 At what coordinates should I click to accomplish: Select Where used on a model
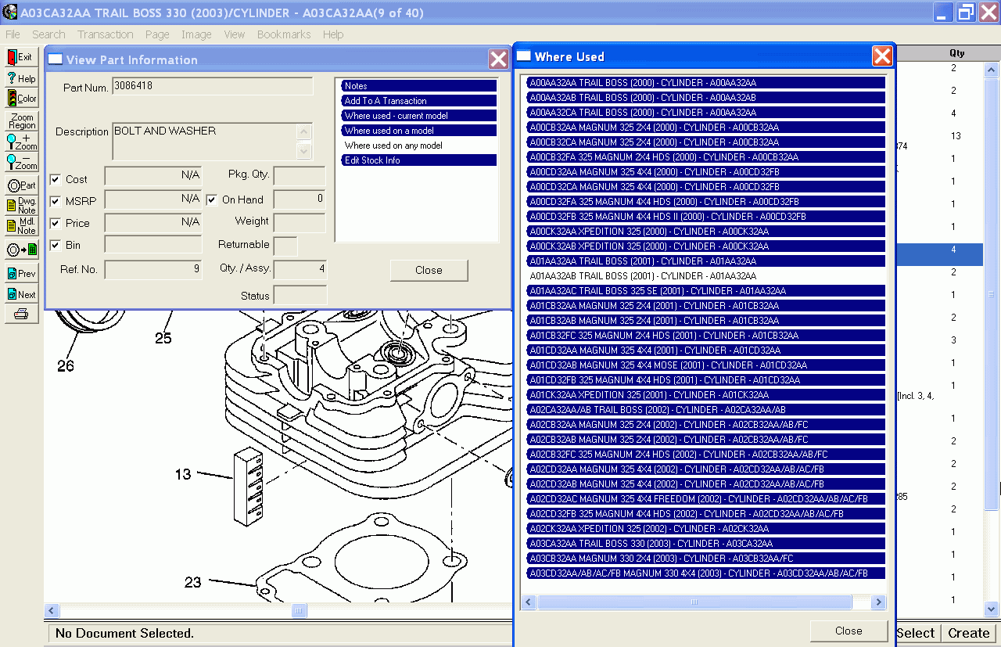419,131
